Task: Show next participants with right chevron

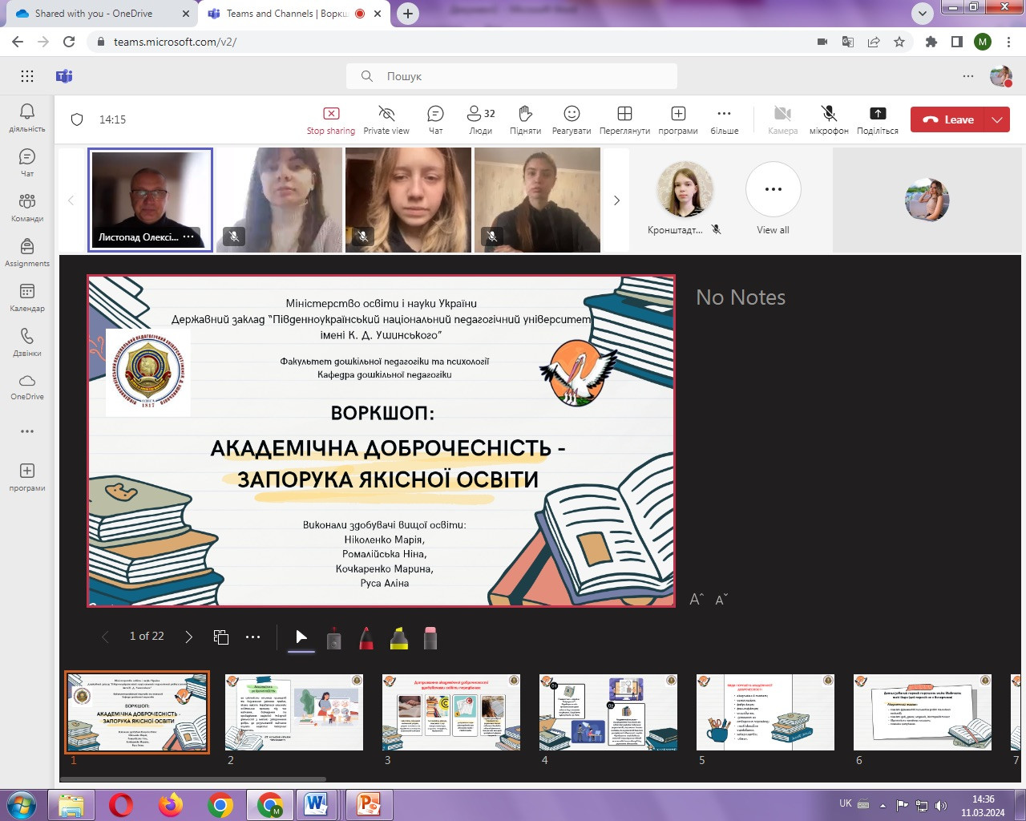Action: click(616, 200)
